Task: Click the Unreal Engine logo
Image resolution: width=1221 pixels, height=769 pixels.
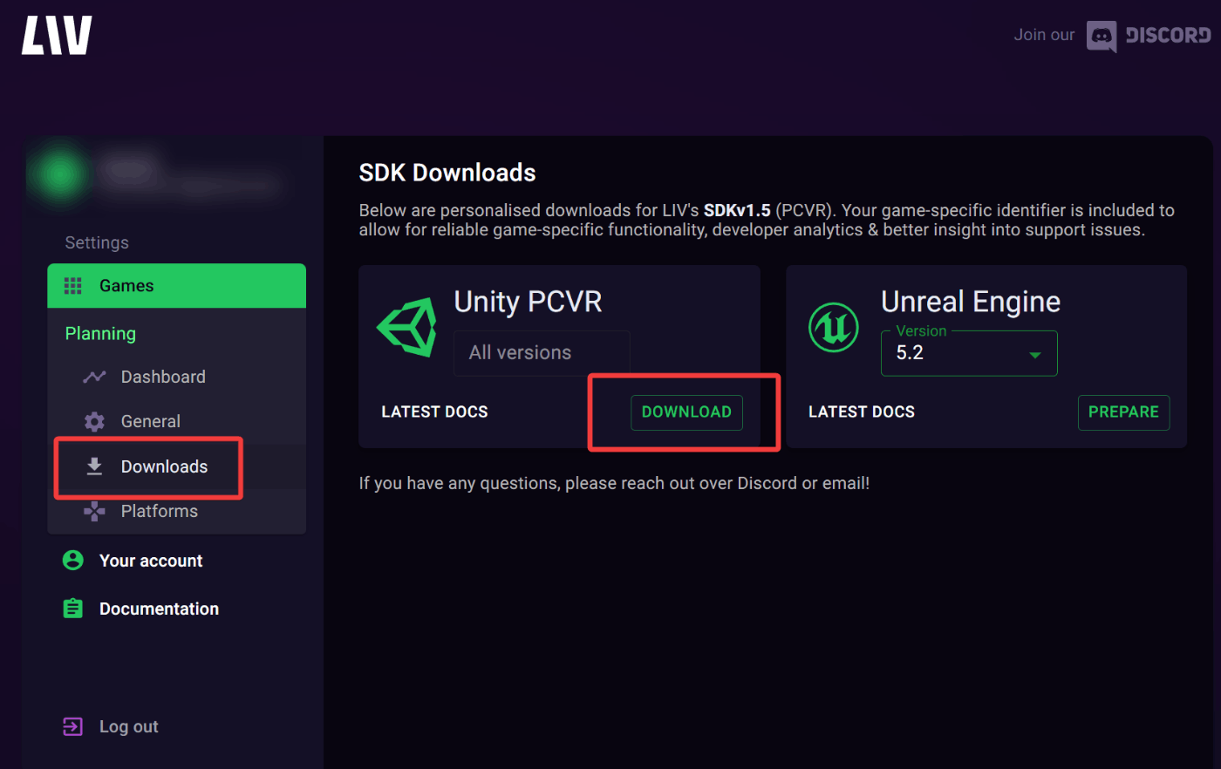Action: (834, 328)
